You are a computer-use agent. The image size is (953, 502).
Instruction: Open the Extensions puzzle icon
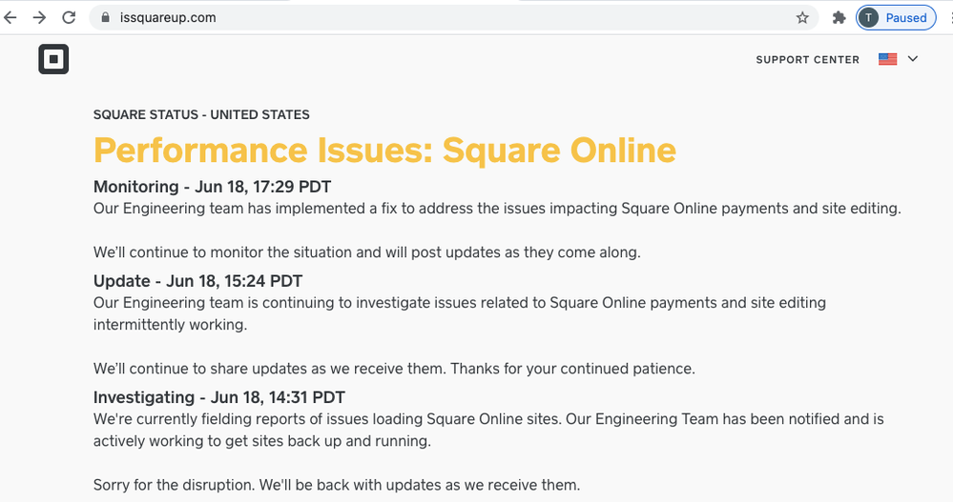pos(839,17)
